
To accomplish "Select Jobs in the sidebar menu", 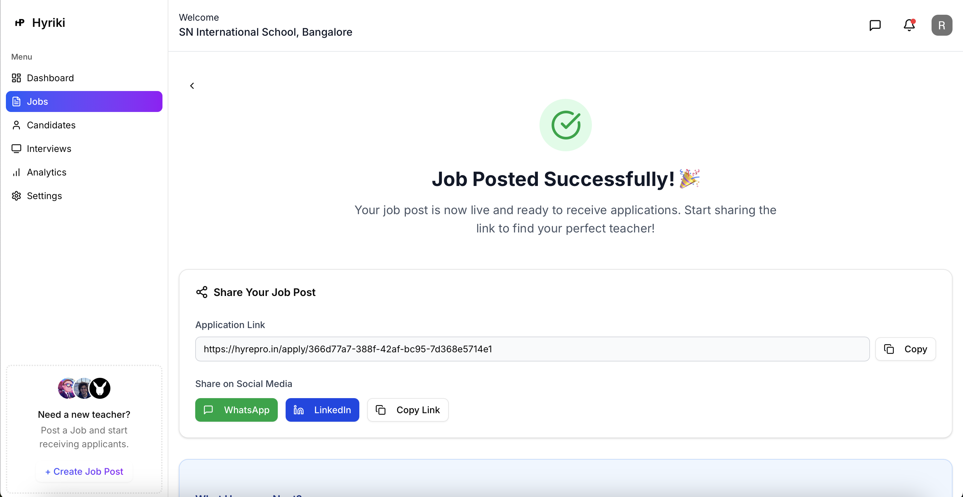I will coord(37,101).
